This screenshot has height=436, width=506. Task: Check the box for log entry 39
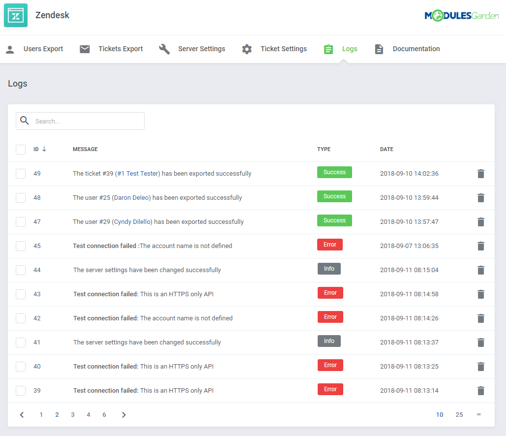click(x=21, y=391)
